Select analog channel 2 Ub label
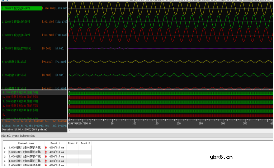 click(x=18, y=22)
